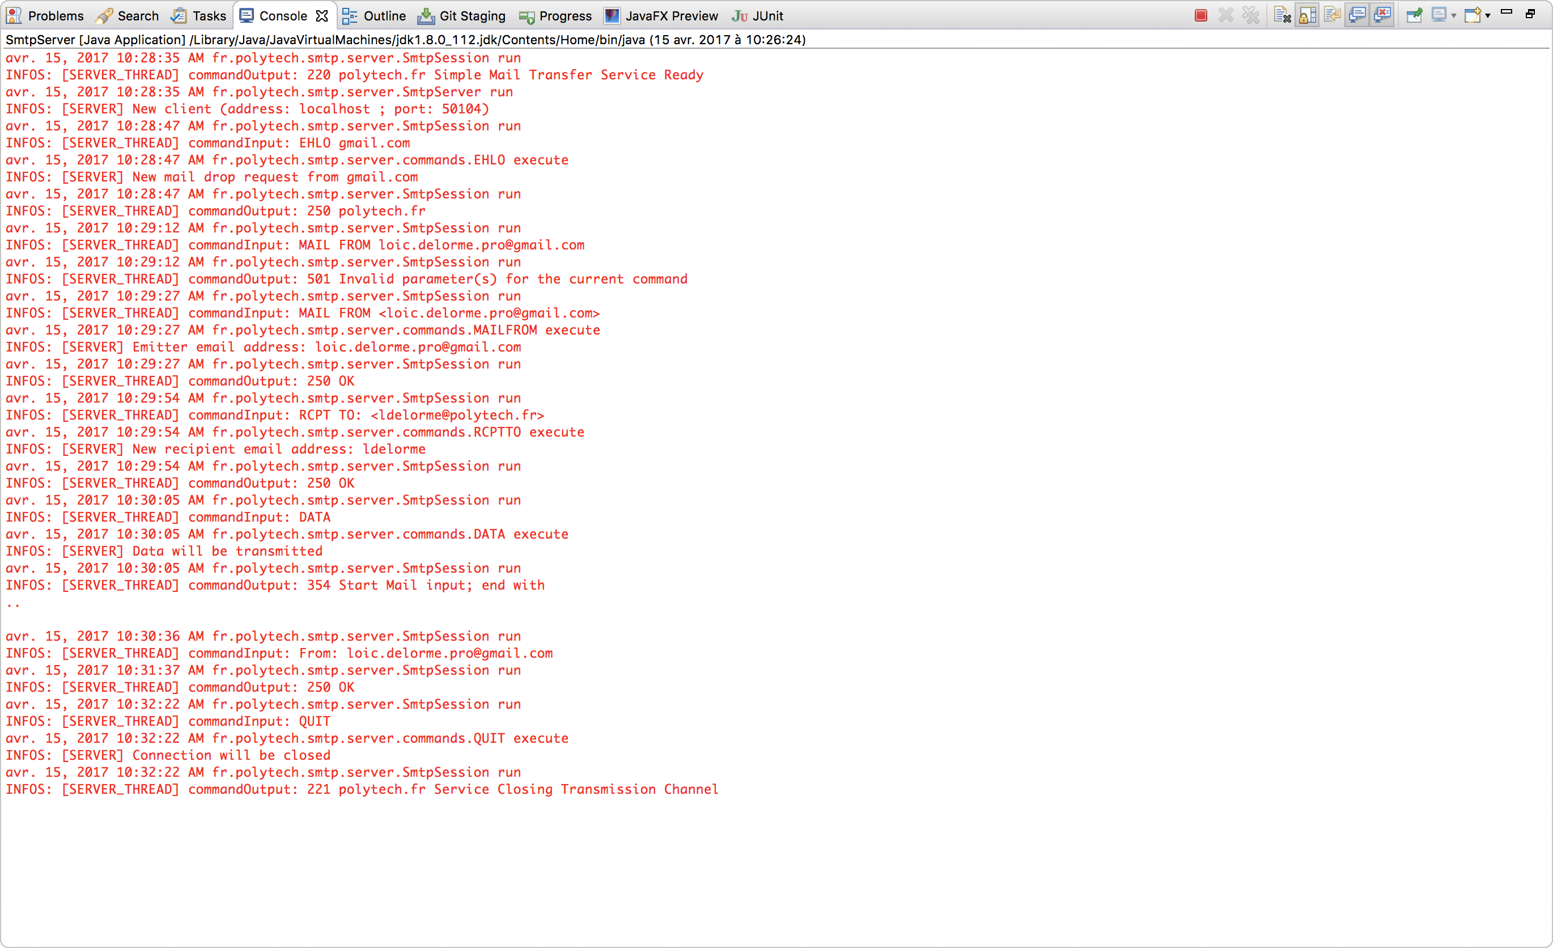
Task: Minimize the console view panel
Action: coord(1507,12)
